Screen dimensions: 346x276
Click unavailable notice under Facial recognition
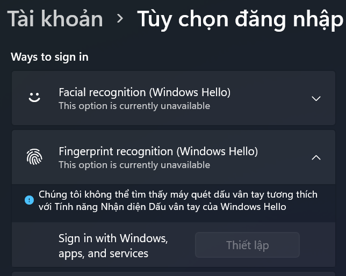click(x=134, y=106)
